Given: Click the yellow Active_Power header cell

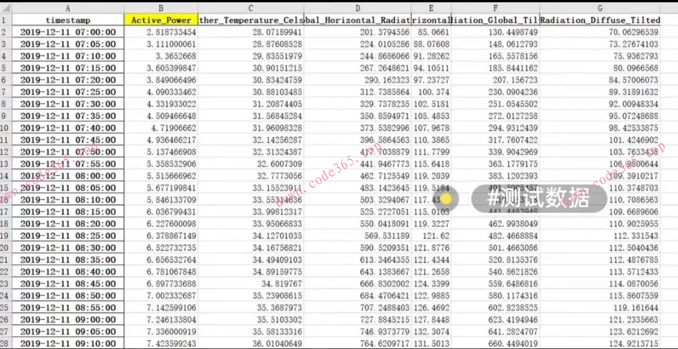Looking at the screenshot, I should (161, 20).
